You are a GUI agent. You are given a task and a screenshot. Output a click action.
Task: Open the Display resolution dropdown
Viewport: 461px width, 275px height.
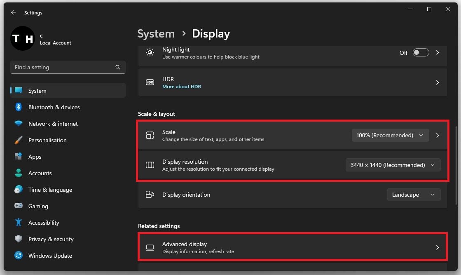[x=393, y=165]
